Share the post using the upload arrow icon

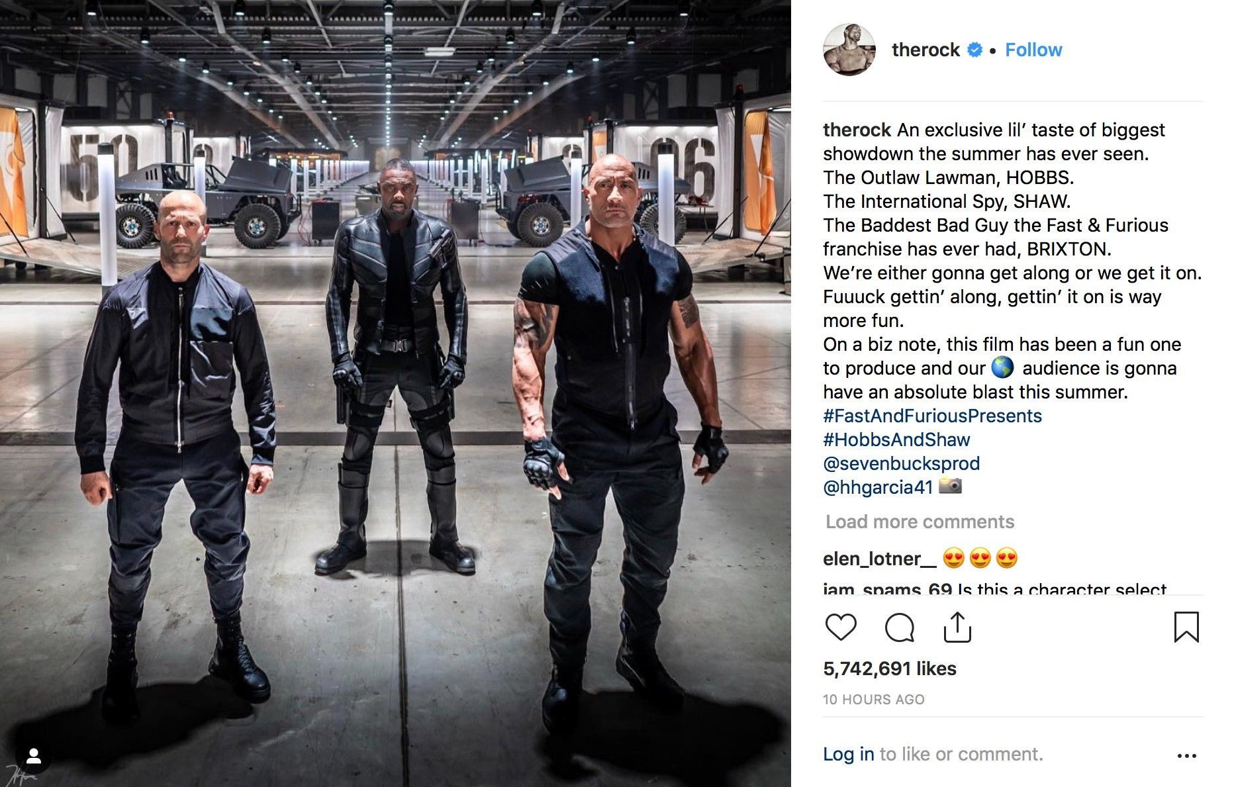tap(957, 627)
